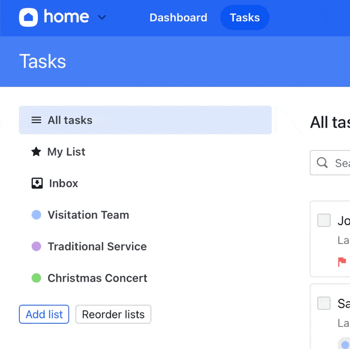Click the star icon for My List
350x349 pixels.
pos(36,152)
